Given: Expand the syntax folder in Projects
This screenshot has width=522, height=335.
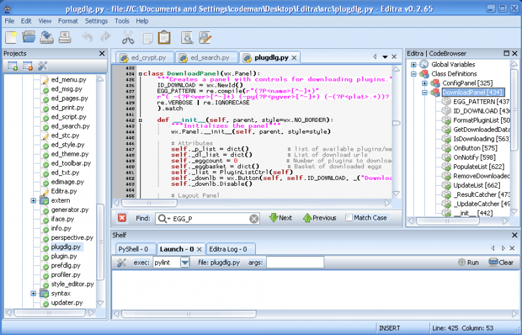Looking at the screenshot, I should click(x=33, y=293).
